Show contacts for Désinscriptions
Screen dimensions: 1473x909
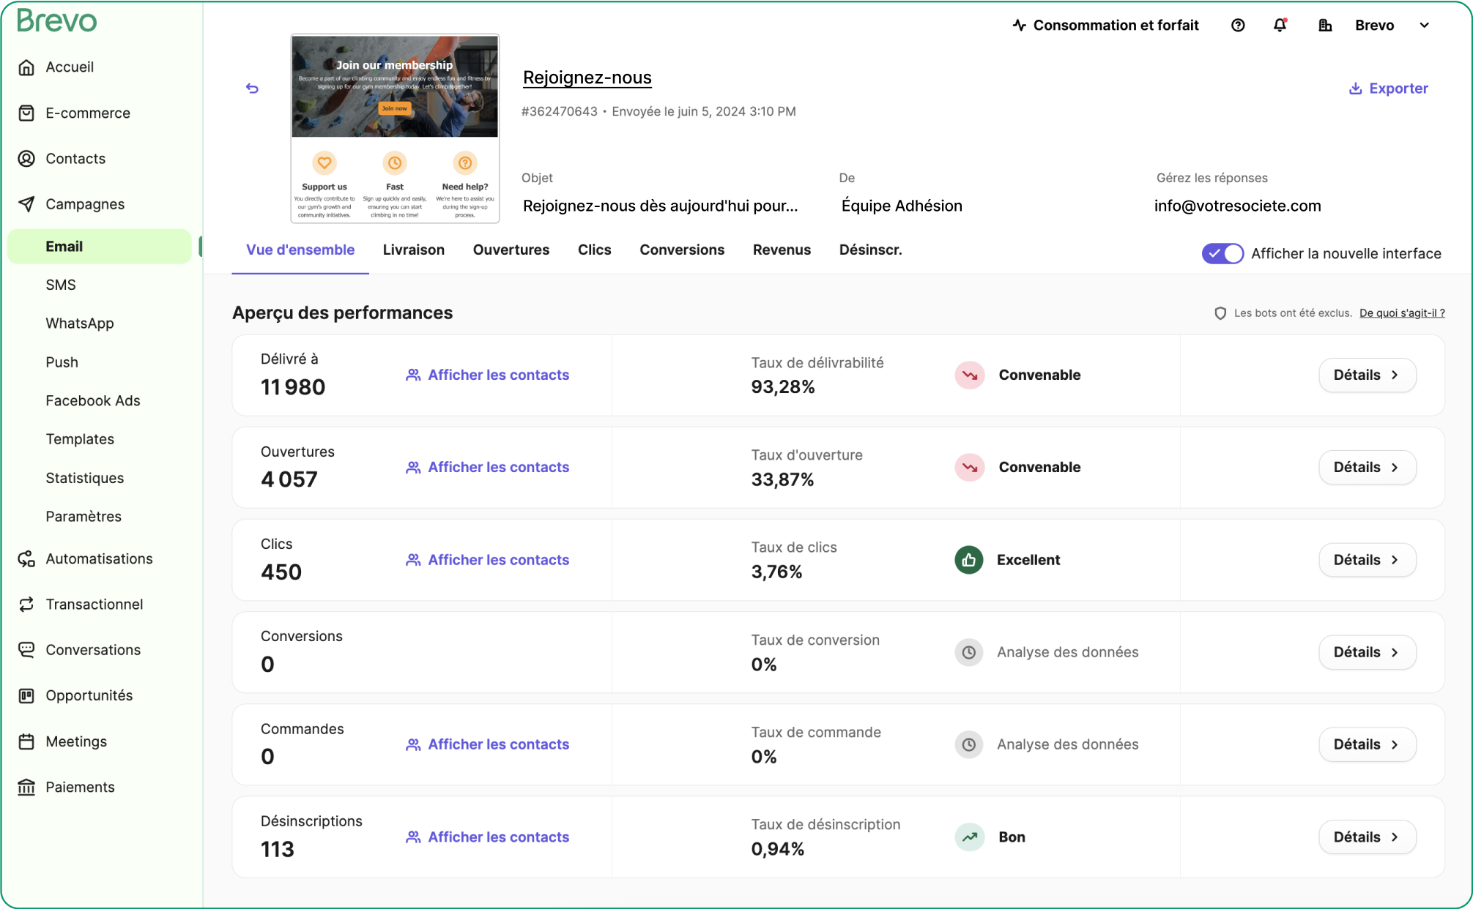[x=488, y=837]
